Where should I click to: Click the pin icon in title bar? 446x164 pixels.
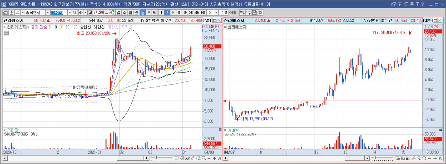point(412,4)
